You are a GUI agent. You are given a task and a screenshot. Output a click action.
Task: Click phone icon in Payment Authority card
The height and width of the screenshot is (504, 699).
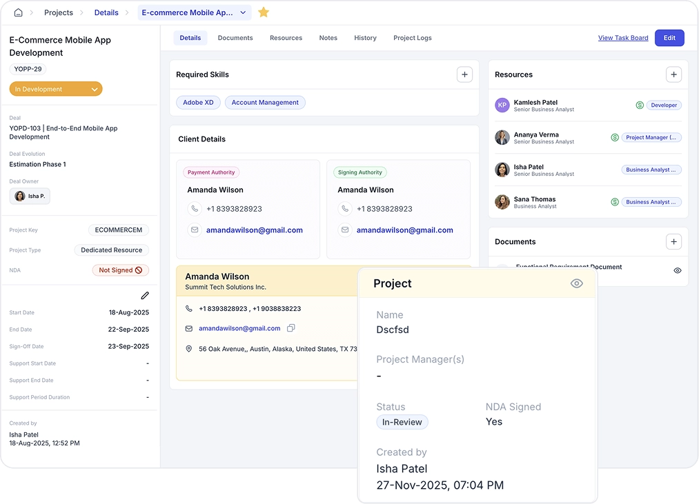click(195, 208)
